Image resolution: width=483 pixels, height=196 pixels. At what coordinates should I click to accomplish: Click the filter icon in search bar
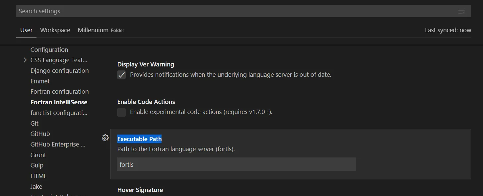click(461, 11)
